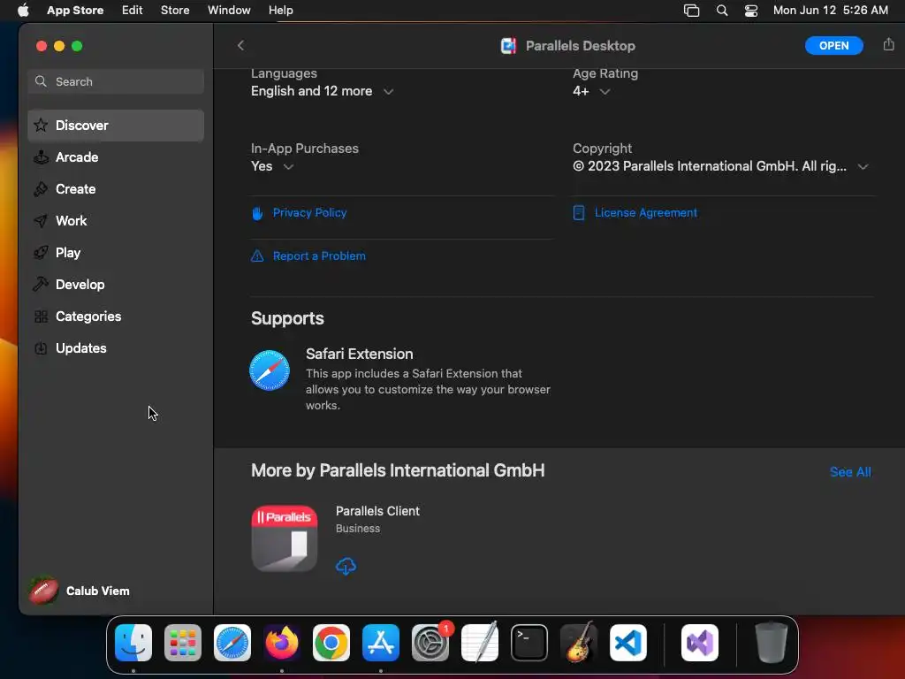The width and height of the screenshot is (905, 679).
Task: Expand the Age Rating 4+ chevron
Action: click(605, 91)
